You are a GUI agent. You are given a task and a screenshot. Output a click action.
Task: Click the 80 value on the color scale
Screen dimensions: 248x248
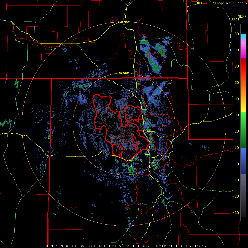click(237, 34)
